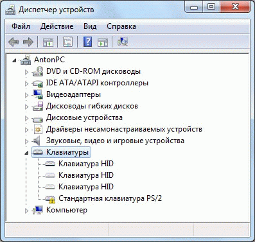
Task: Select the Компьютер label
Action: click(x=67, y=210)
